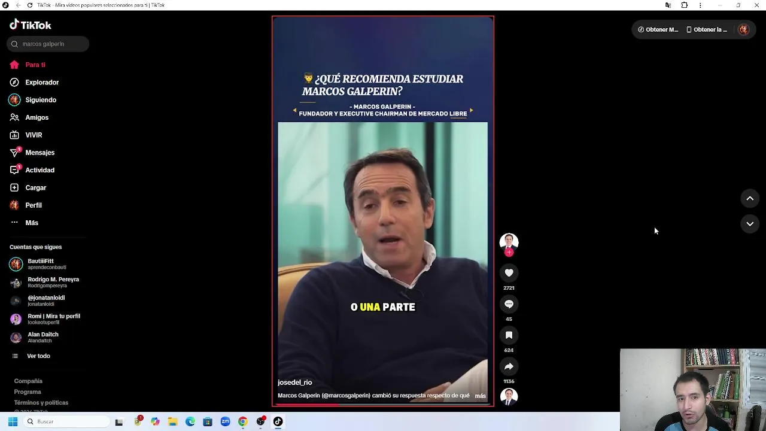Click the search field containing marcos galperin
Viewport: 766px width, 431px height.
(x=48, y=44)
